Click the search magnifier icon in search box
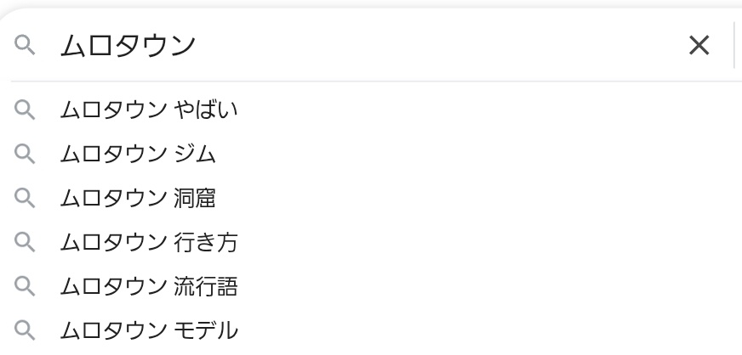Viewport: 742px width, 355px height. (x=26, y=45)
